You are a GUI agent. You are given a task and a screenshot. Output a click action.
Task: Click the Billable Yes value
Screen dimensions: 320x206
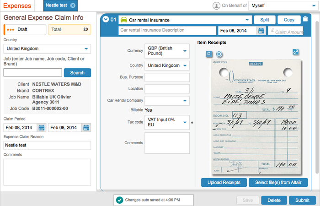pyautogui.click(x=148, y=110)
